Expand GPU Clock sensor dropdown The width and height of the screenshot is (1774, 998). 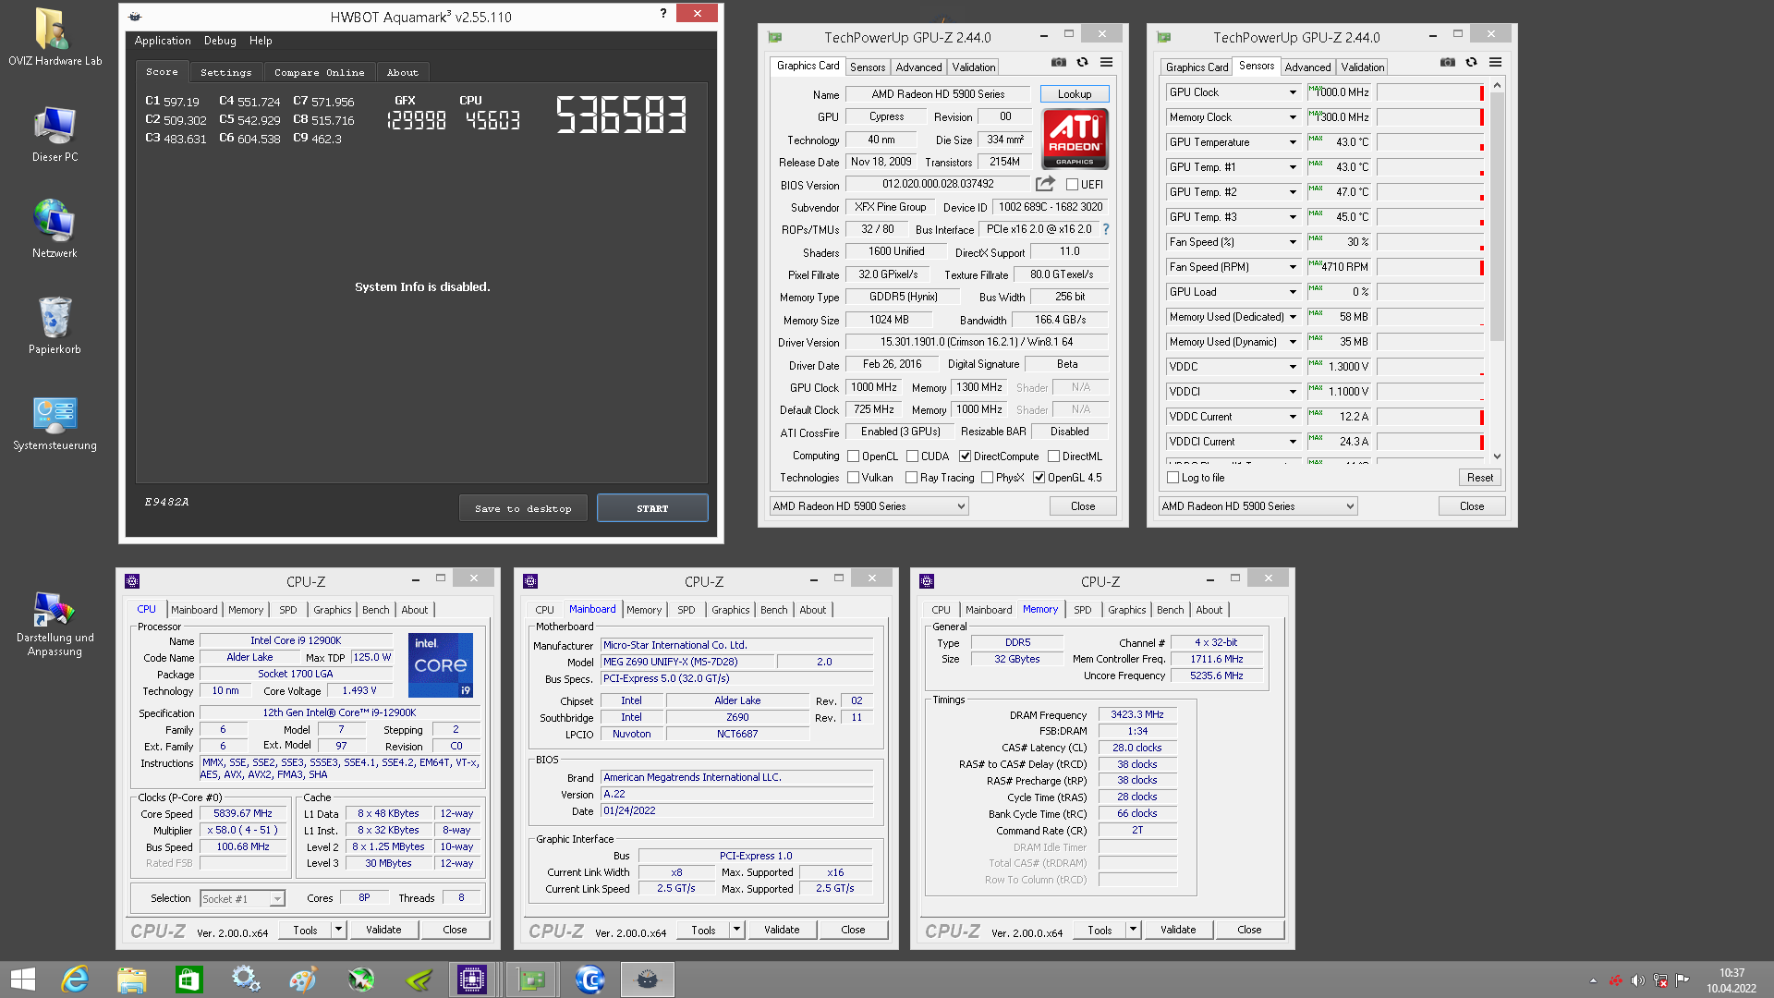click(x=1293, y=92)
